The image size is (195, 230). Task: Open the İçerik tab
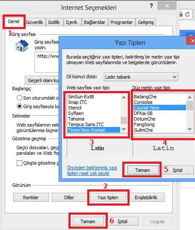tap(71, 22)
